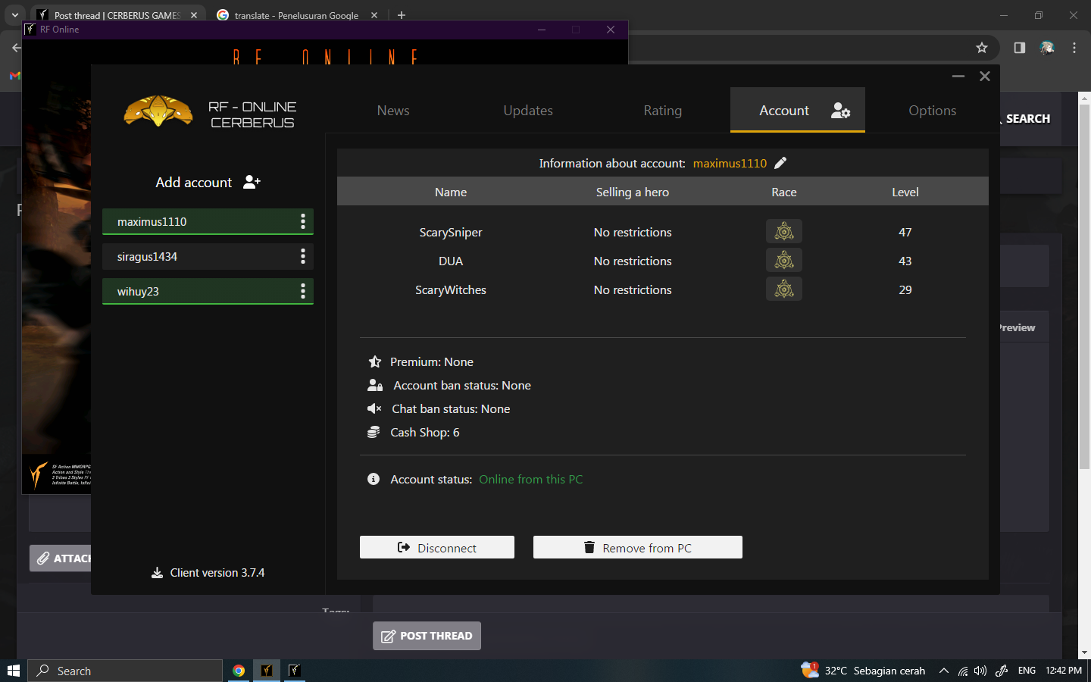
Task: Click the chat ban muted speaker icon
Action: click(x=374, y=408)
